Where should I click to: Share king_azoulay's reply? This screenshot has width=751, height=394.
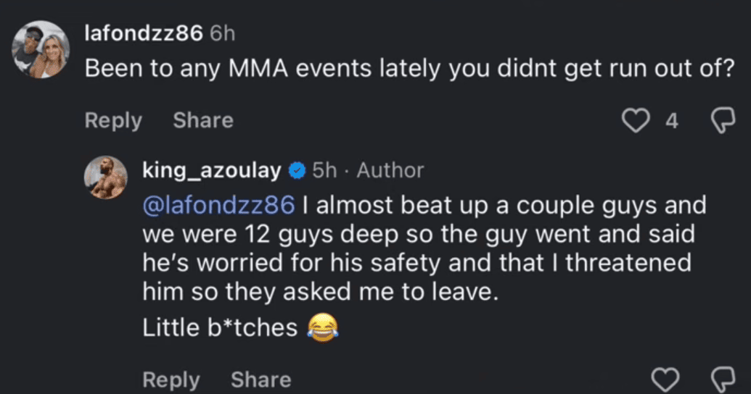(x=261, y=380)
